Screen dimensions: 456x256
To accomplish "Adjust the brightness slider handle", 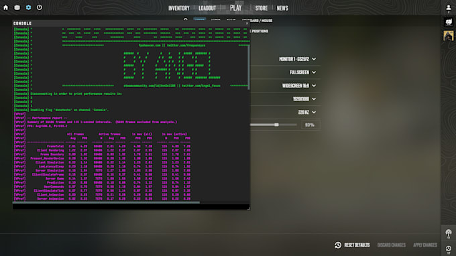I will pyautogui.click(x=276, y=125).
